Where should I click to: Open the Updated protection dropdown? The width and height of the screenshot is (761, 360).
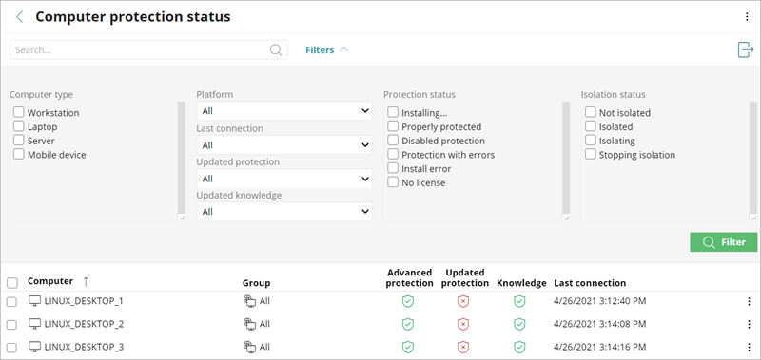point(284,179)
